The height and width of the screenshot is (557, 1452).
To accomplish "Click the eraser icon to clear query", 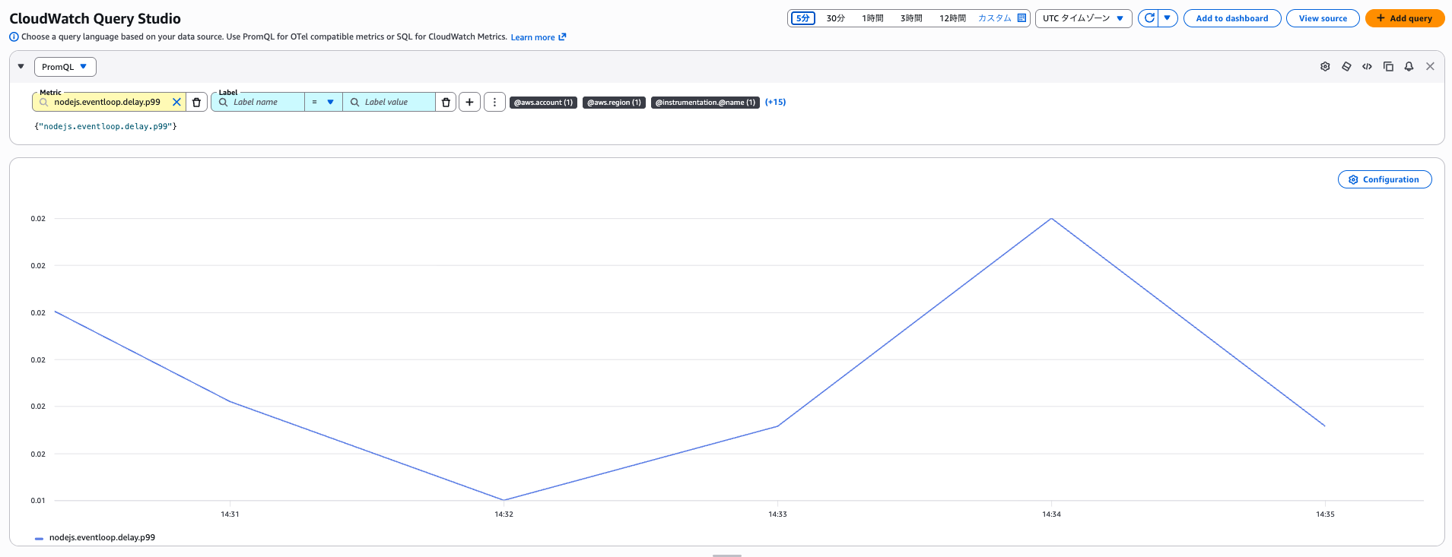I will pyautogui.click(x=1346, y=67).
